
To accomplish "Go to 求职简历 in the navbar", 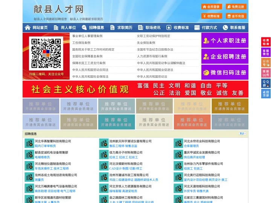I will 125,27.
